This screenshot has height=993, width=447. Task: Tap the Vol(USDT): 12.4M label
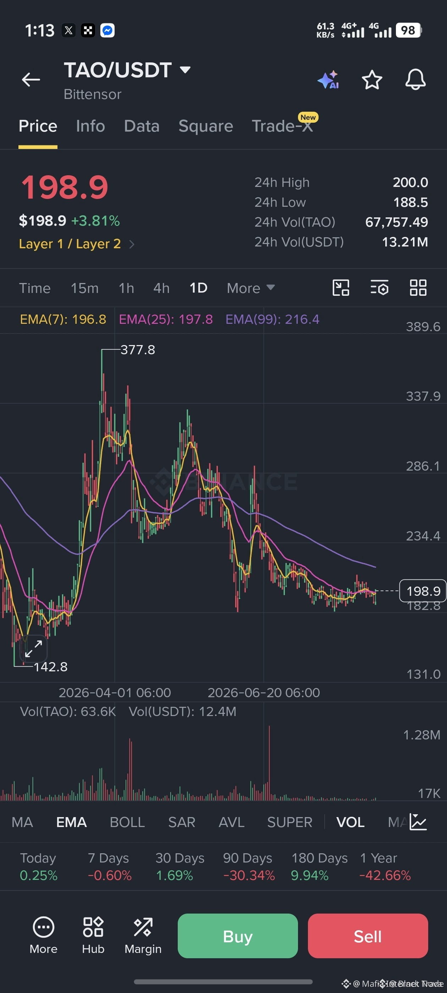[x=182, y=711]
